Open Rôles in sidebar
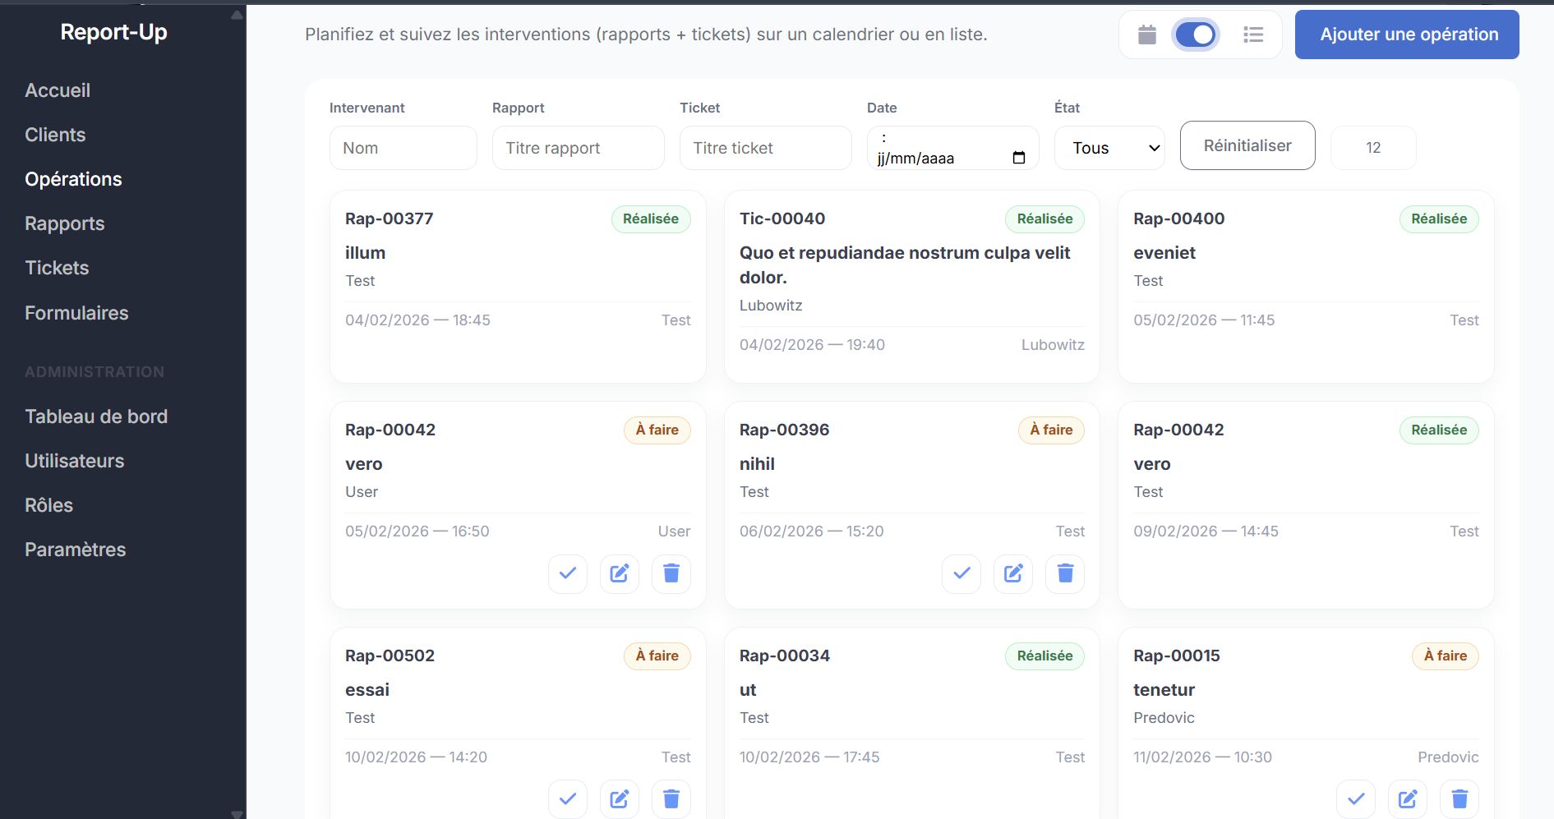1554x819 pixels. coord(49,505)
